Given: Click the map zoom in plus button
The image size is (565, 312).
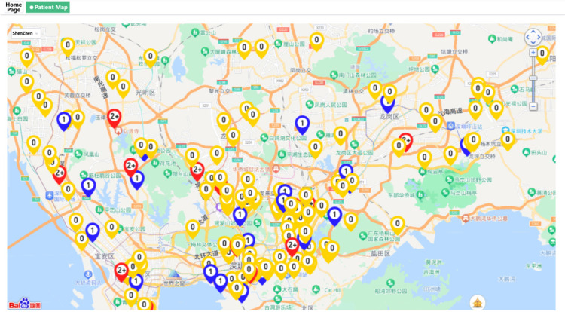Looking at the screenshot, I should 533,53.
